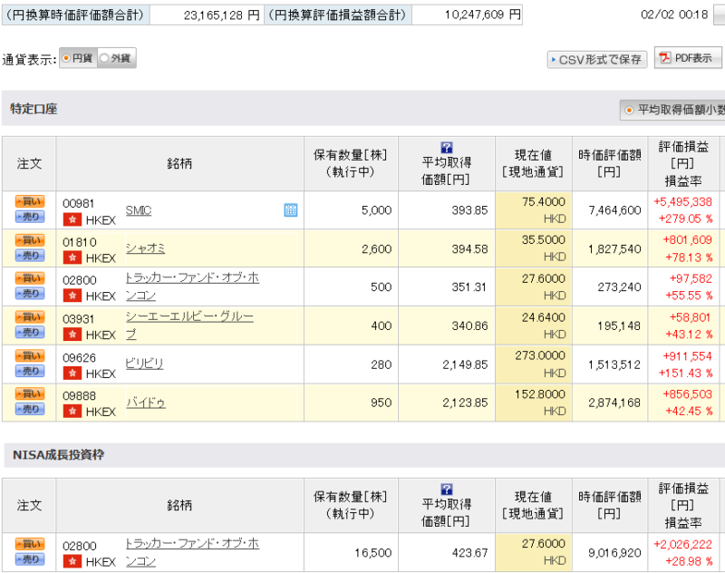This screenshot has height=573, width=725.
Task: Click the calculator icon next to SMIC
Action: tap(291, 210)
